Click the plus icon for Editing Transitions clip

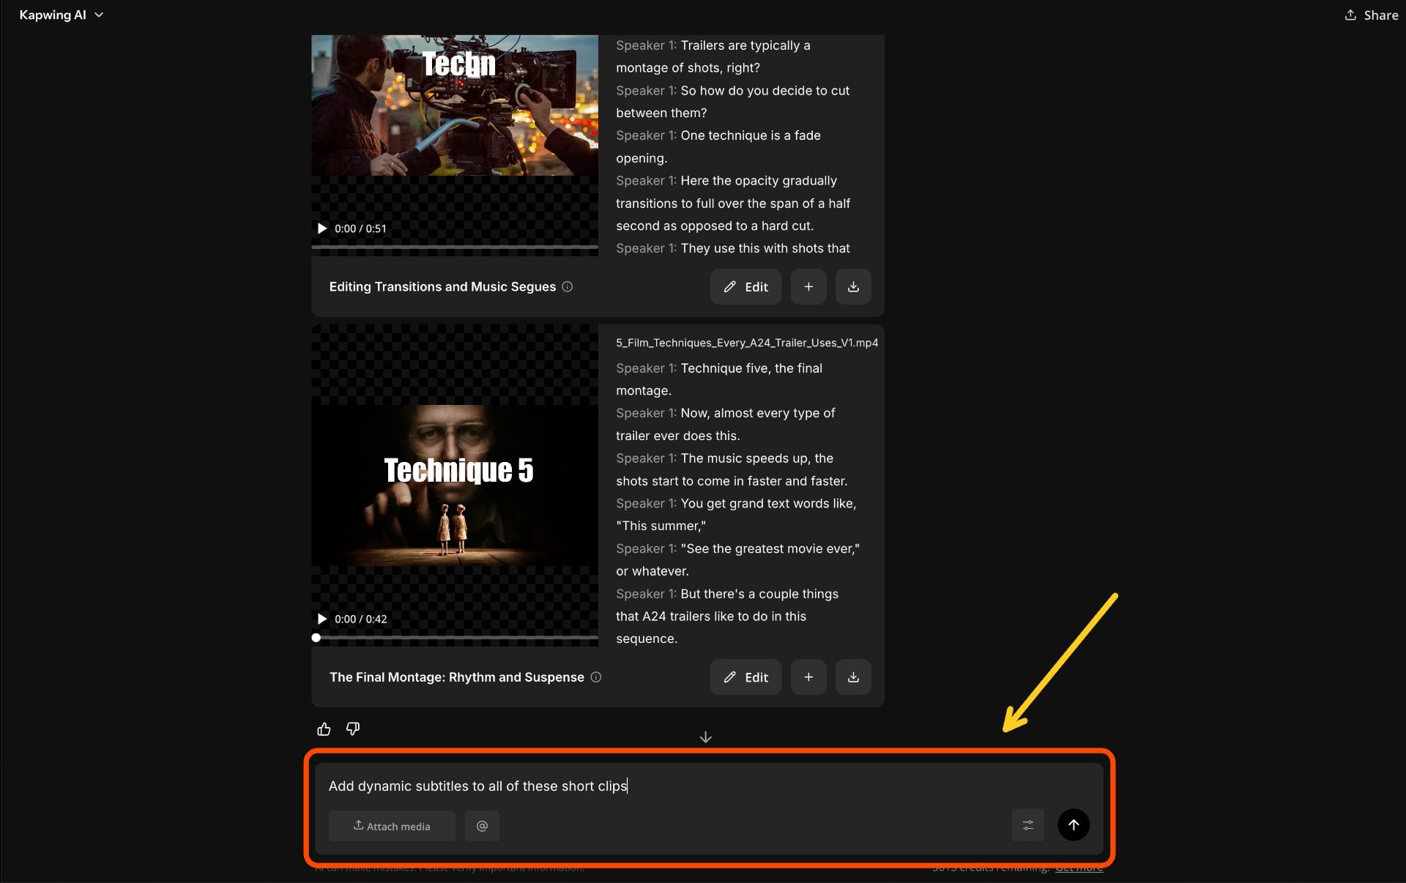(808, 286)
